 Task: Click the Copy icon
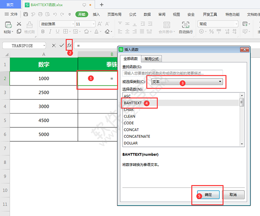point(19,31)
